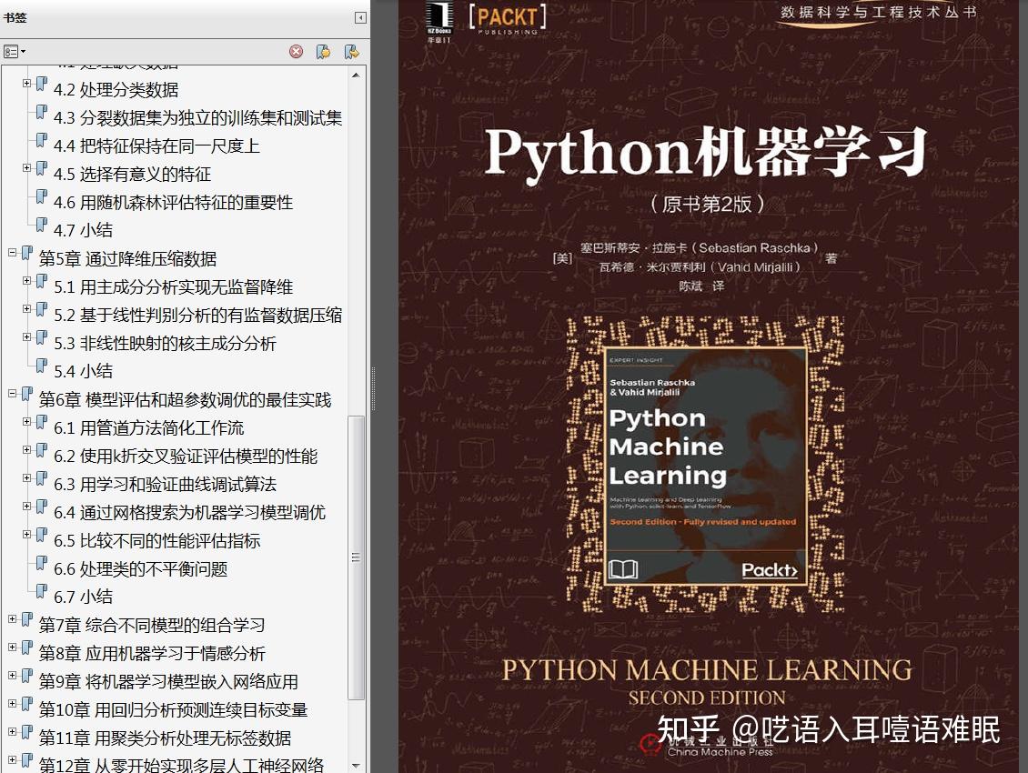Image resolution: width=1028 pixels, height=773 pixels.
Task: Go to bookmark 6.4 通过网格搜索为机器学习模型调优
Action: click(189, 513)
